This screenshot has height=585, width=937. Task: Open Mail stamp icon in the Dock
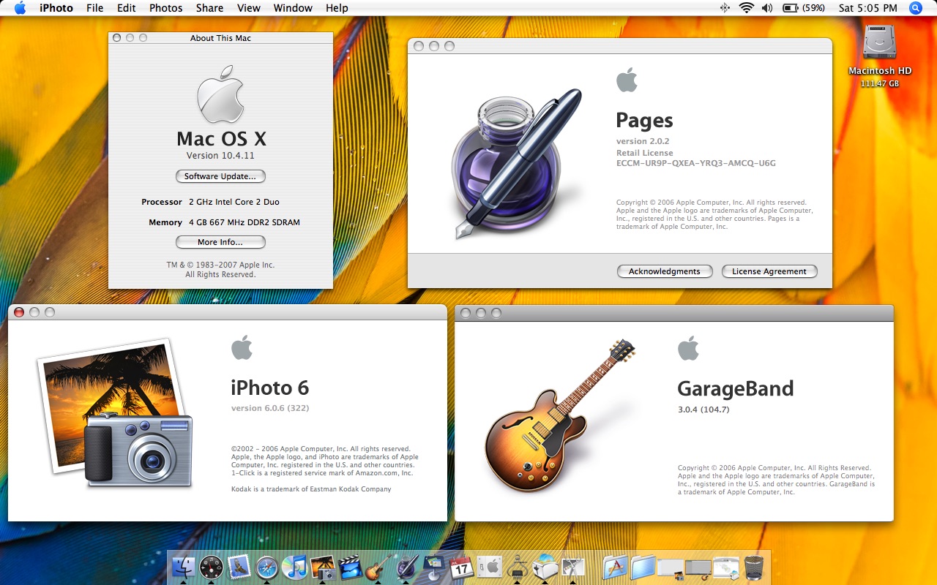tap(239, 567)
